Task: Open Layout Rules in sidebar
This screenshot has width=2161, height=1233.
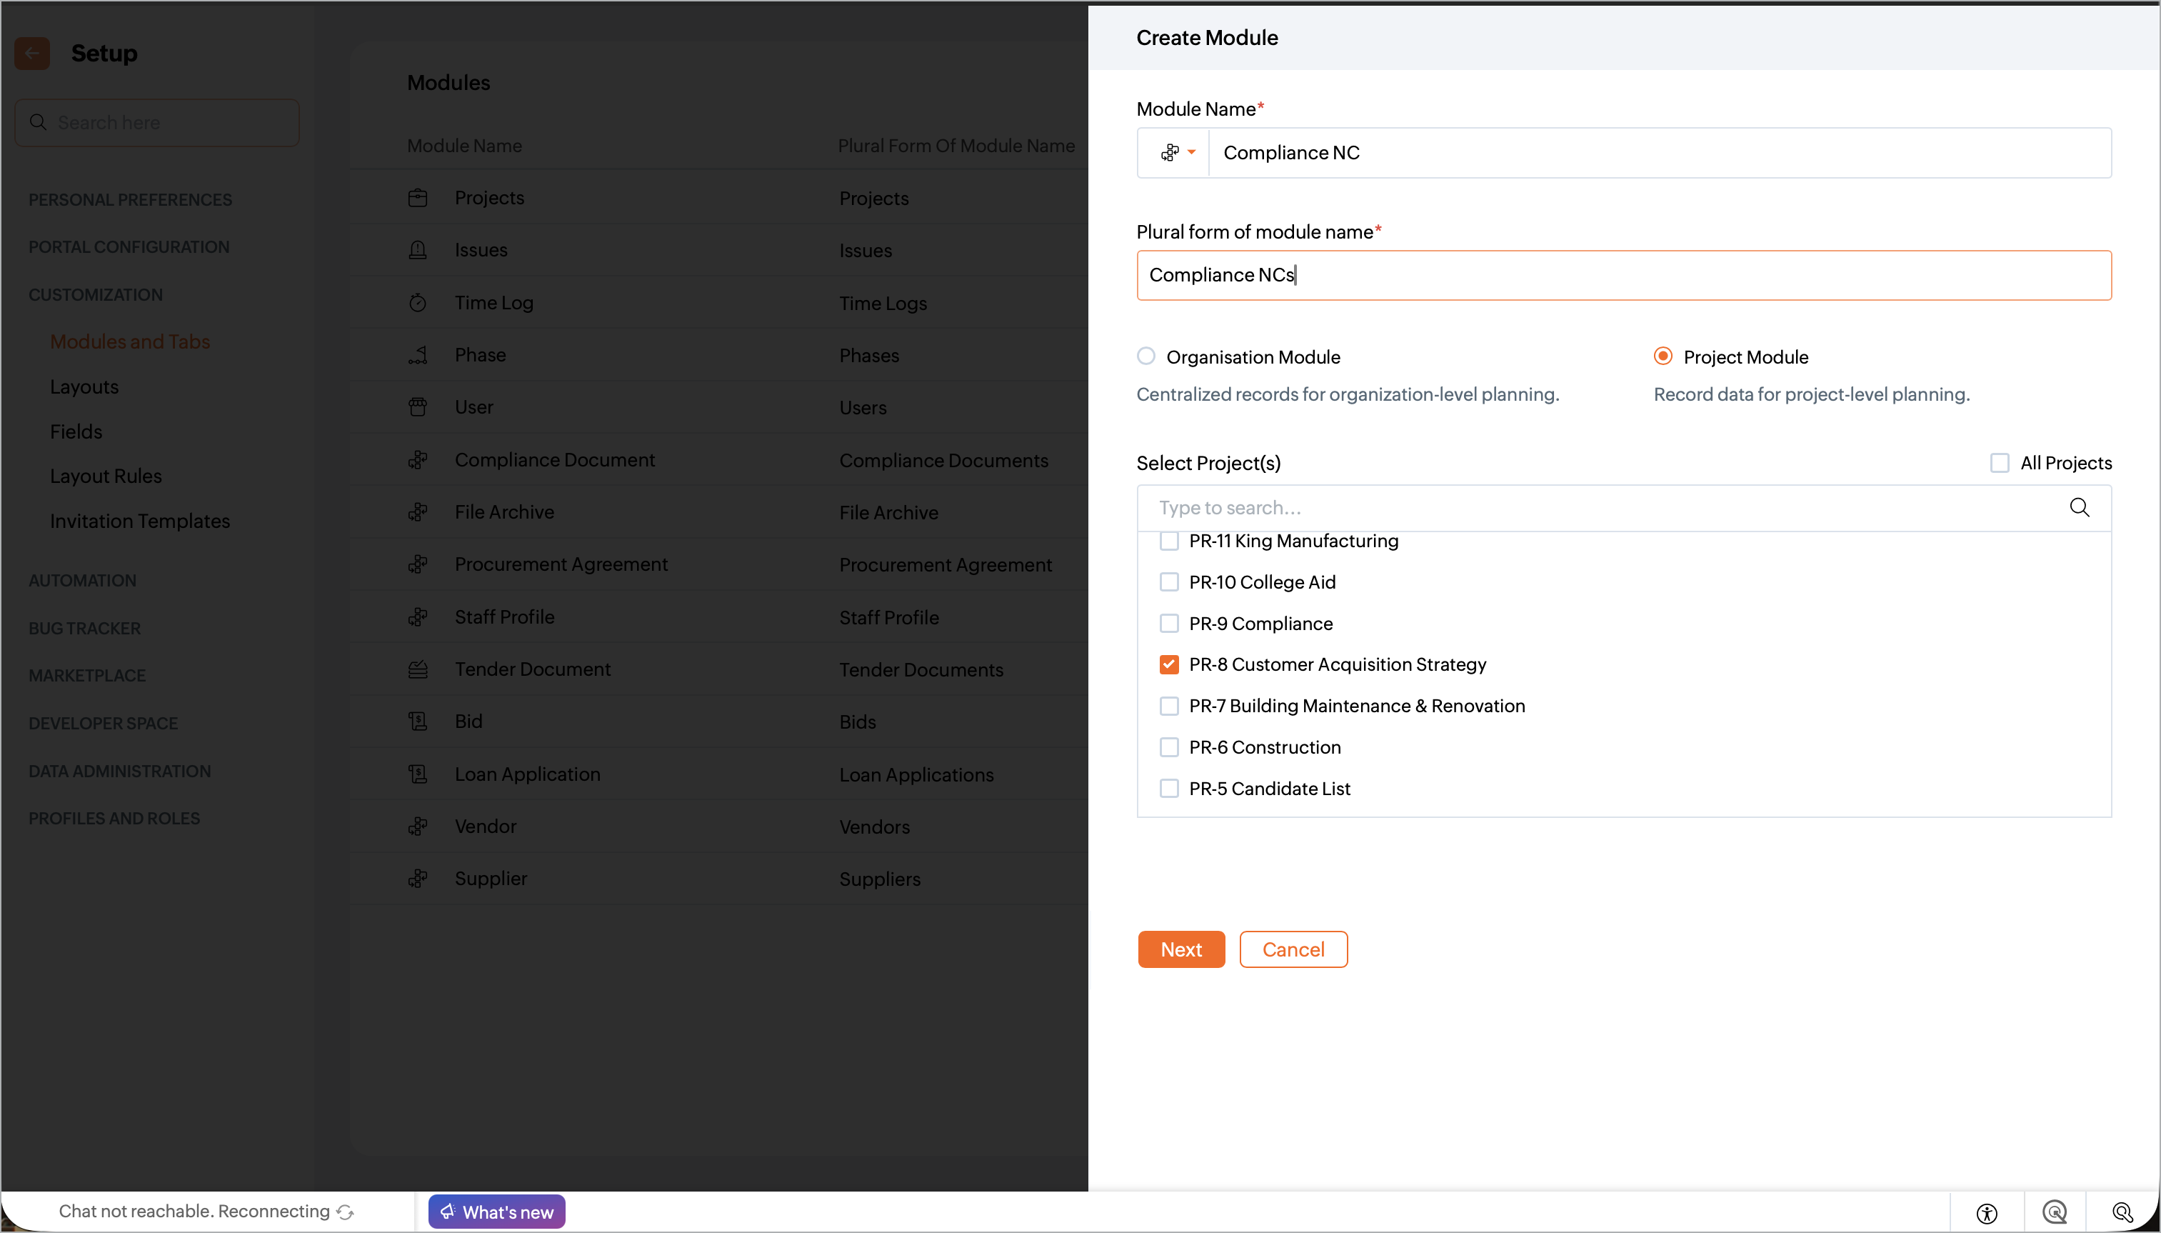Action: pyautogui.click(x=105, y=476)
